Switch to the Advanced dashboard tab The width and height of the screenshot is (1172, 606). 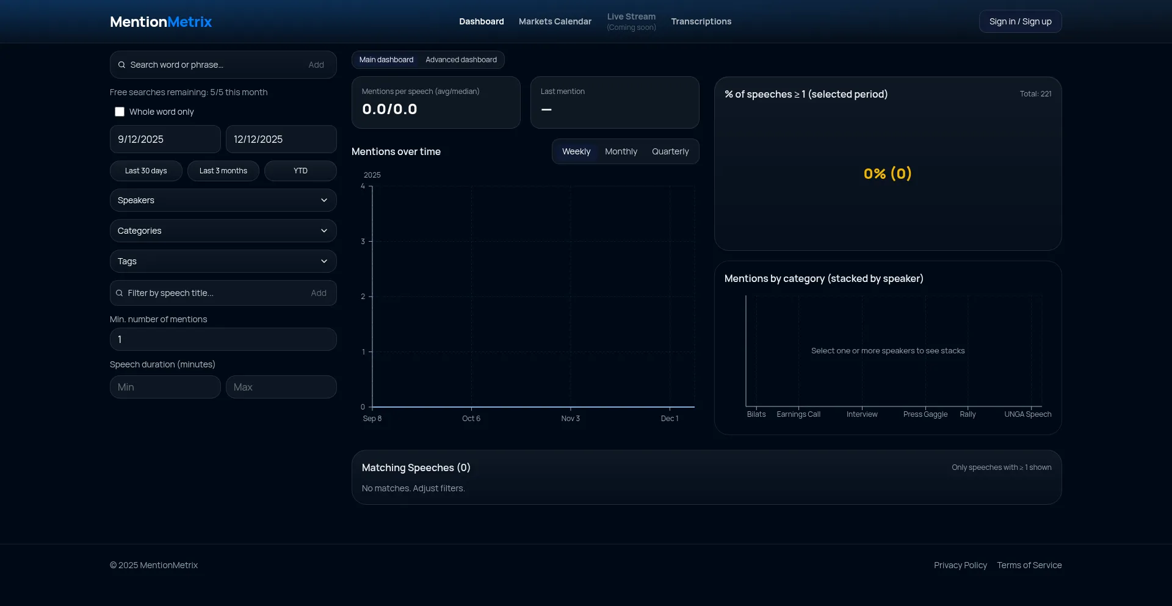[461, 60]
